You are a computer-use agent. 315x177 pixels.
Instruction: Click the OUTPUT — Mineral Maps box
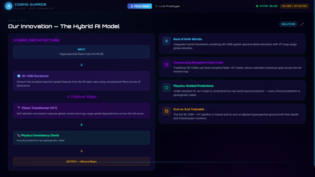pyautogui.click(x=81, y=161)
